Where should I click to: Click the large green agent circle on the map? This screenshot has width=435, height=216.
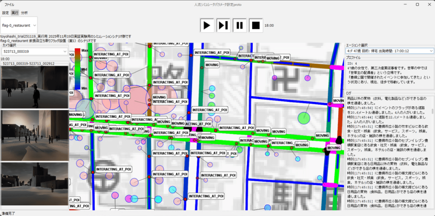pyautogui.click(x=304, y=118)
